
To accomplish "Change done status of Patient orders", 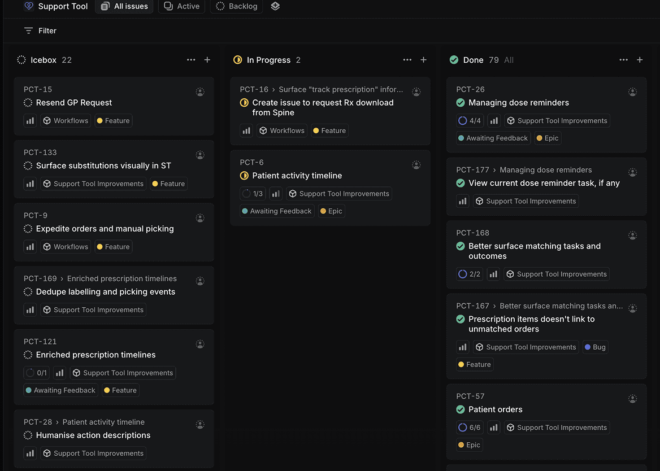I will click(x=461, y=409).
